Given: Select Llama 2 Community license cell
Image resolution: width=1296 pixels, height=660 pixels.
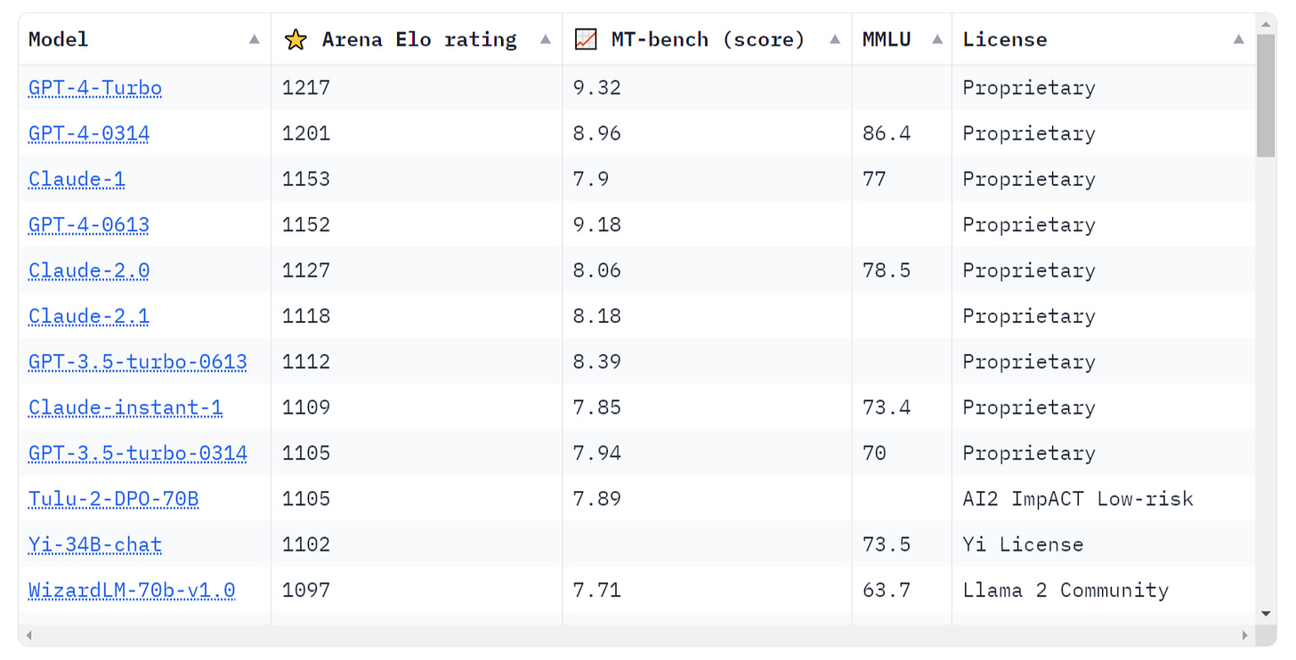Looking at the screenshot, I should click(x=1105, y=590).
